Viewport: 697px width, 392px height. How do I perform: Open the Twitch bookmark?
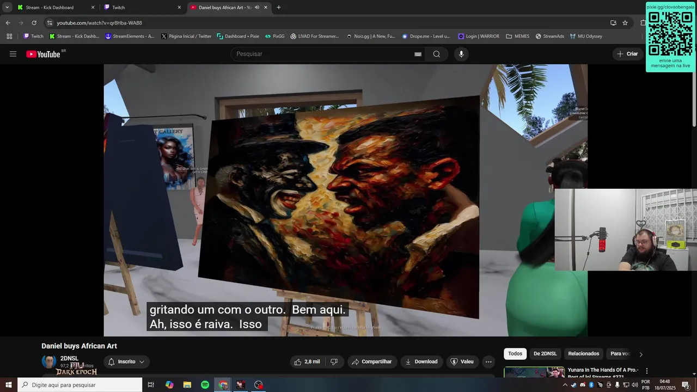pyautogui.click(x=33, y=36)
